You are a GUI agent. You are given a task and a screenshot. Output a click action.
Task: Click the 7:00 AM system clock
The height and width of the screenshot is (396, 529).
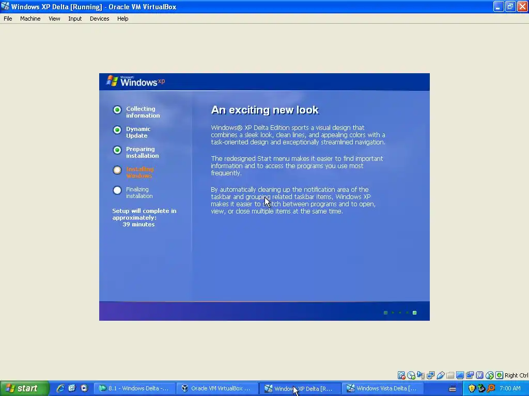point(510,389)
